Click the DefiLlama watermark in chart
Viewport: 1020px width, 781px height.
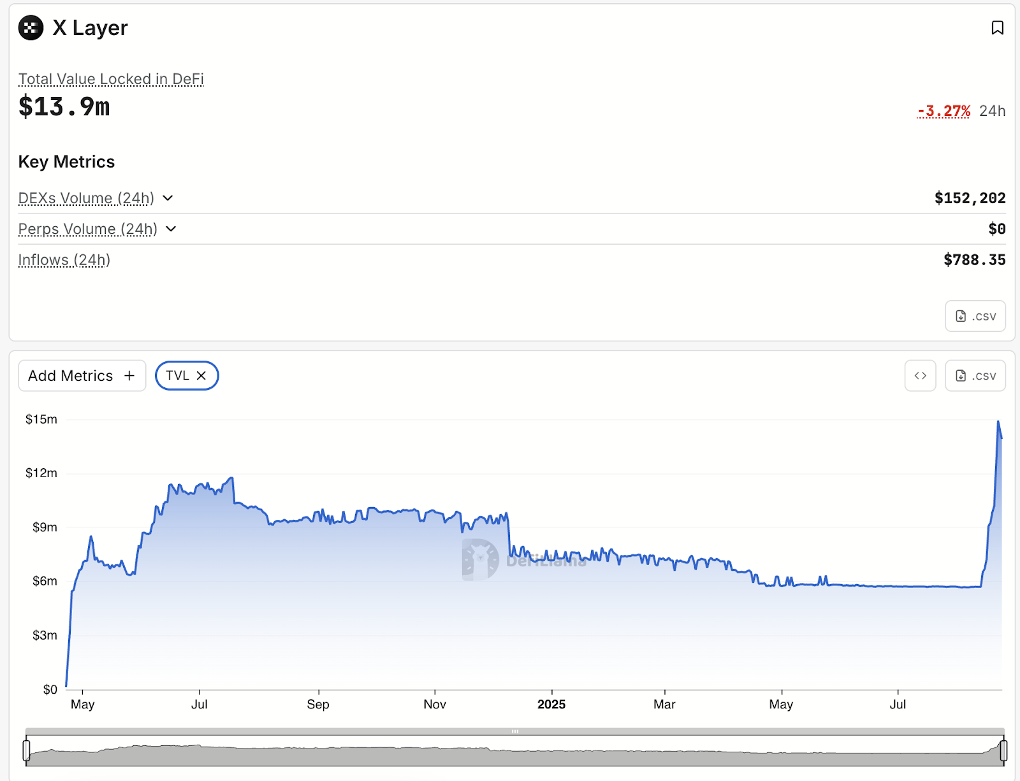pyautogui.click(x=524, y=560)
